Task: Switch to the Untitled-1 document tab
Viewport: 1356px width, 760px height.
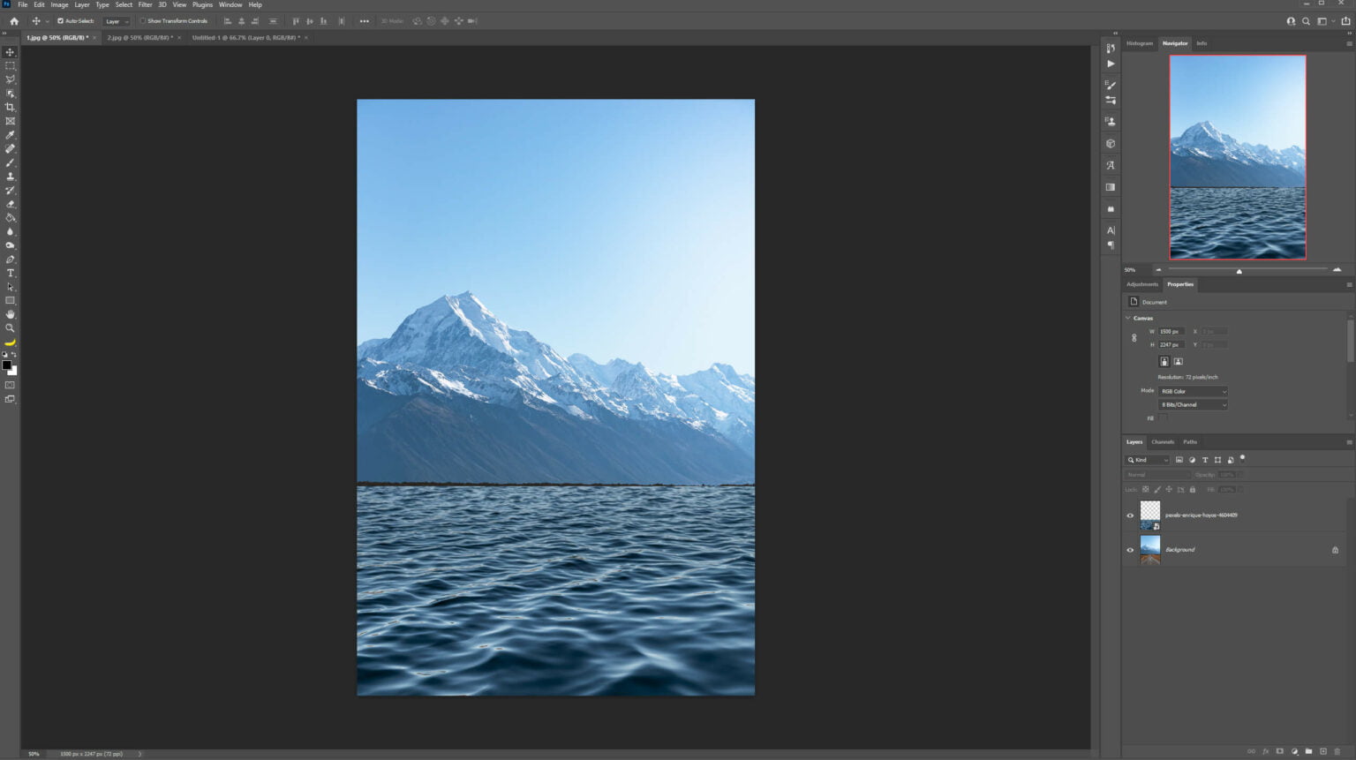Action: (x=245, y=38)
